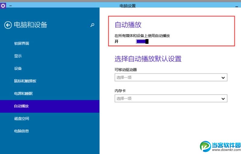Click the 电脑和设备 heading text
Viewport: 241px width, 154px height.
pos(31,25)
